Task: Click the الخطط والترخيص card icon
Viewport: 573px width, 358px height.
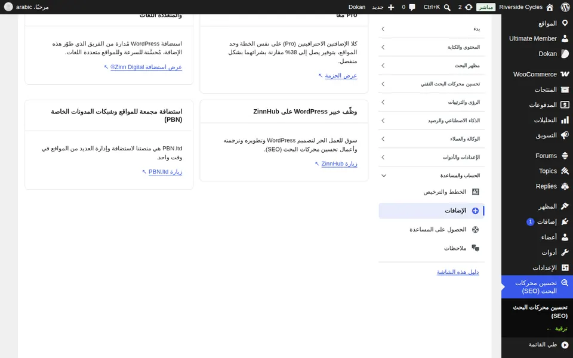Action: point(476,192)
